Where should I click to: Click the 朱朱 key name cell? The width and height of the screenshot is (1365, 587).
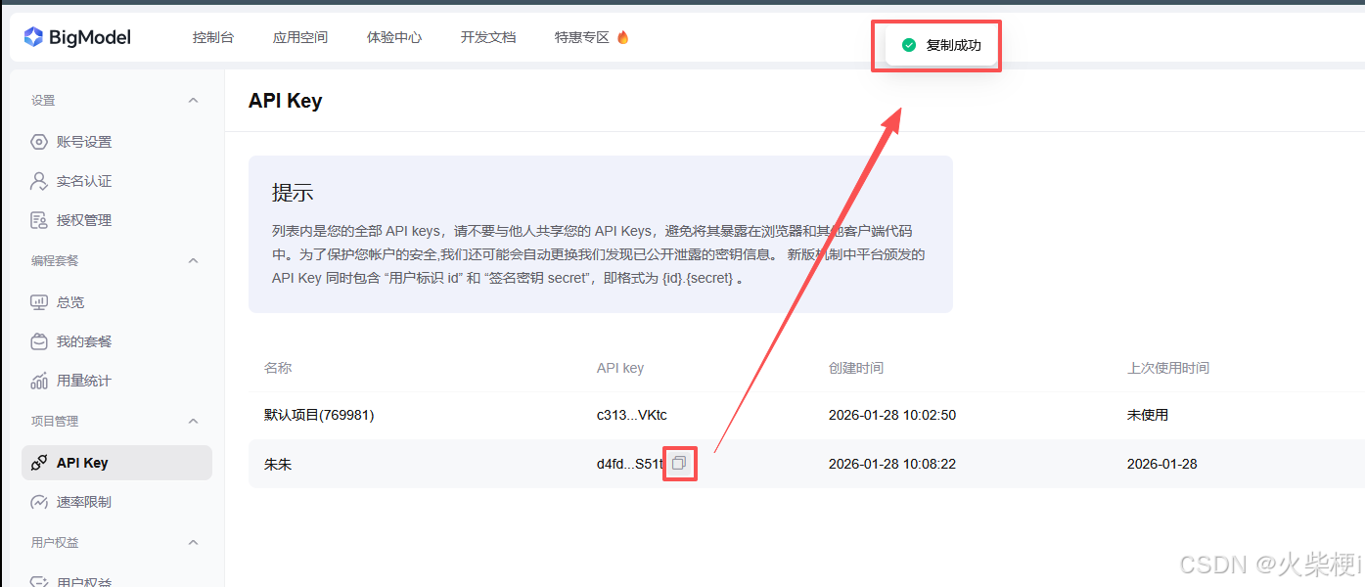coord(278,464)
